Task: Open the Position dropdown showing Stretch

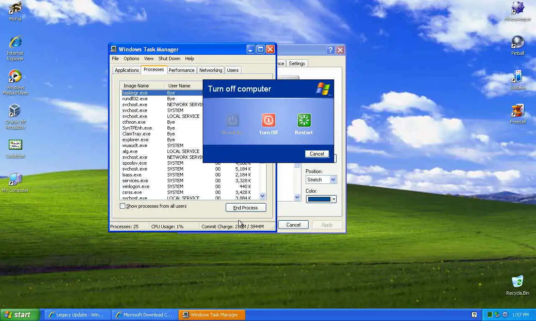Action: pyautogui.click(x=333, y=180)
